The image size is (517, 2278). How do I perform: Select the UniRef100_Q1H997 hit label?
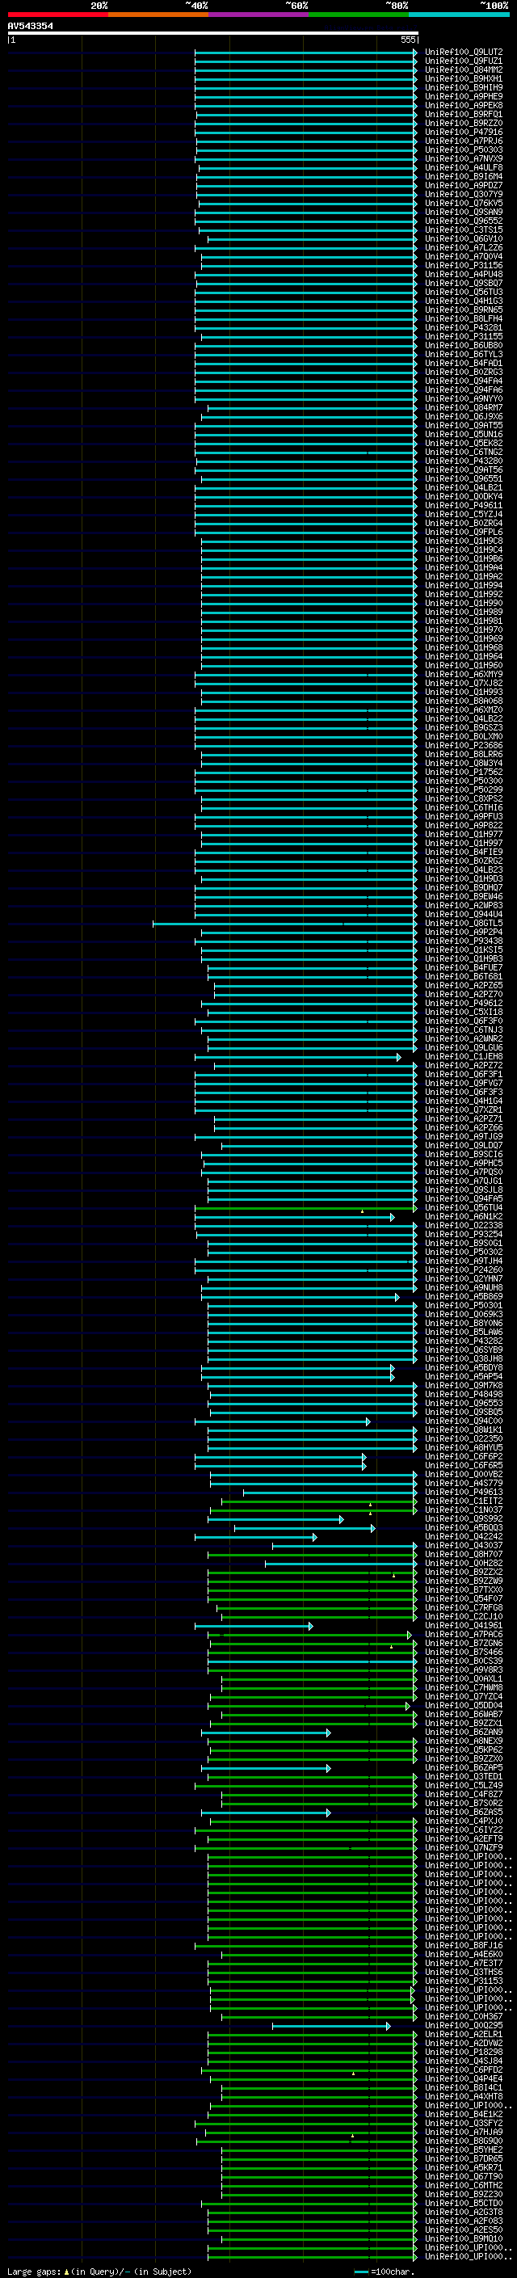point(464,844)
